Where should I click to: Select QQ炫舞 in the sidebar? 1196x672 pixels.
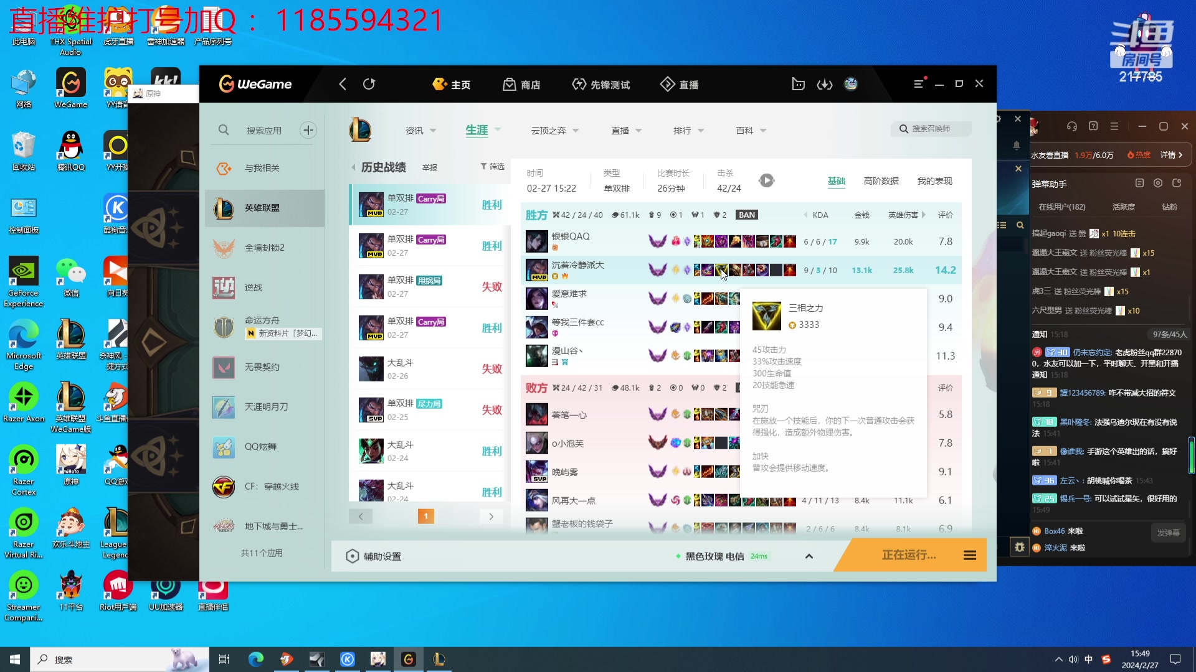tap(265, 447)
